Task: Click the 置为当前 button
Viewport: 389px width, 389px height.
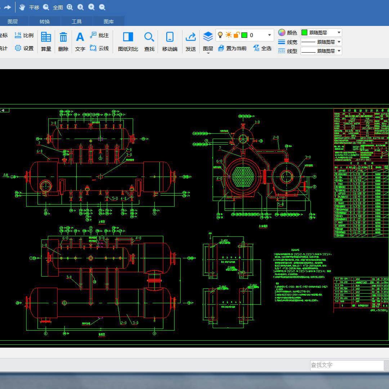Action: pos(232,48)
